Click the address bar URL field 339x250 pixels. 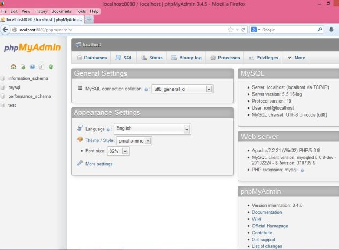pyautogui.click(x=122, y=30)
